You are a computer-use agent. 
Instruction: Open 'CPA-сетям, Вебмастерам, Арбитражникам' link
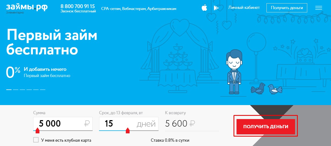click(x=139, y=9)
